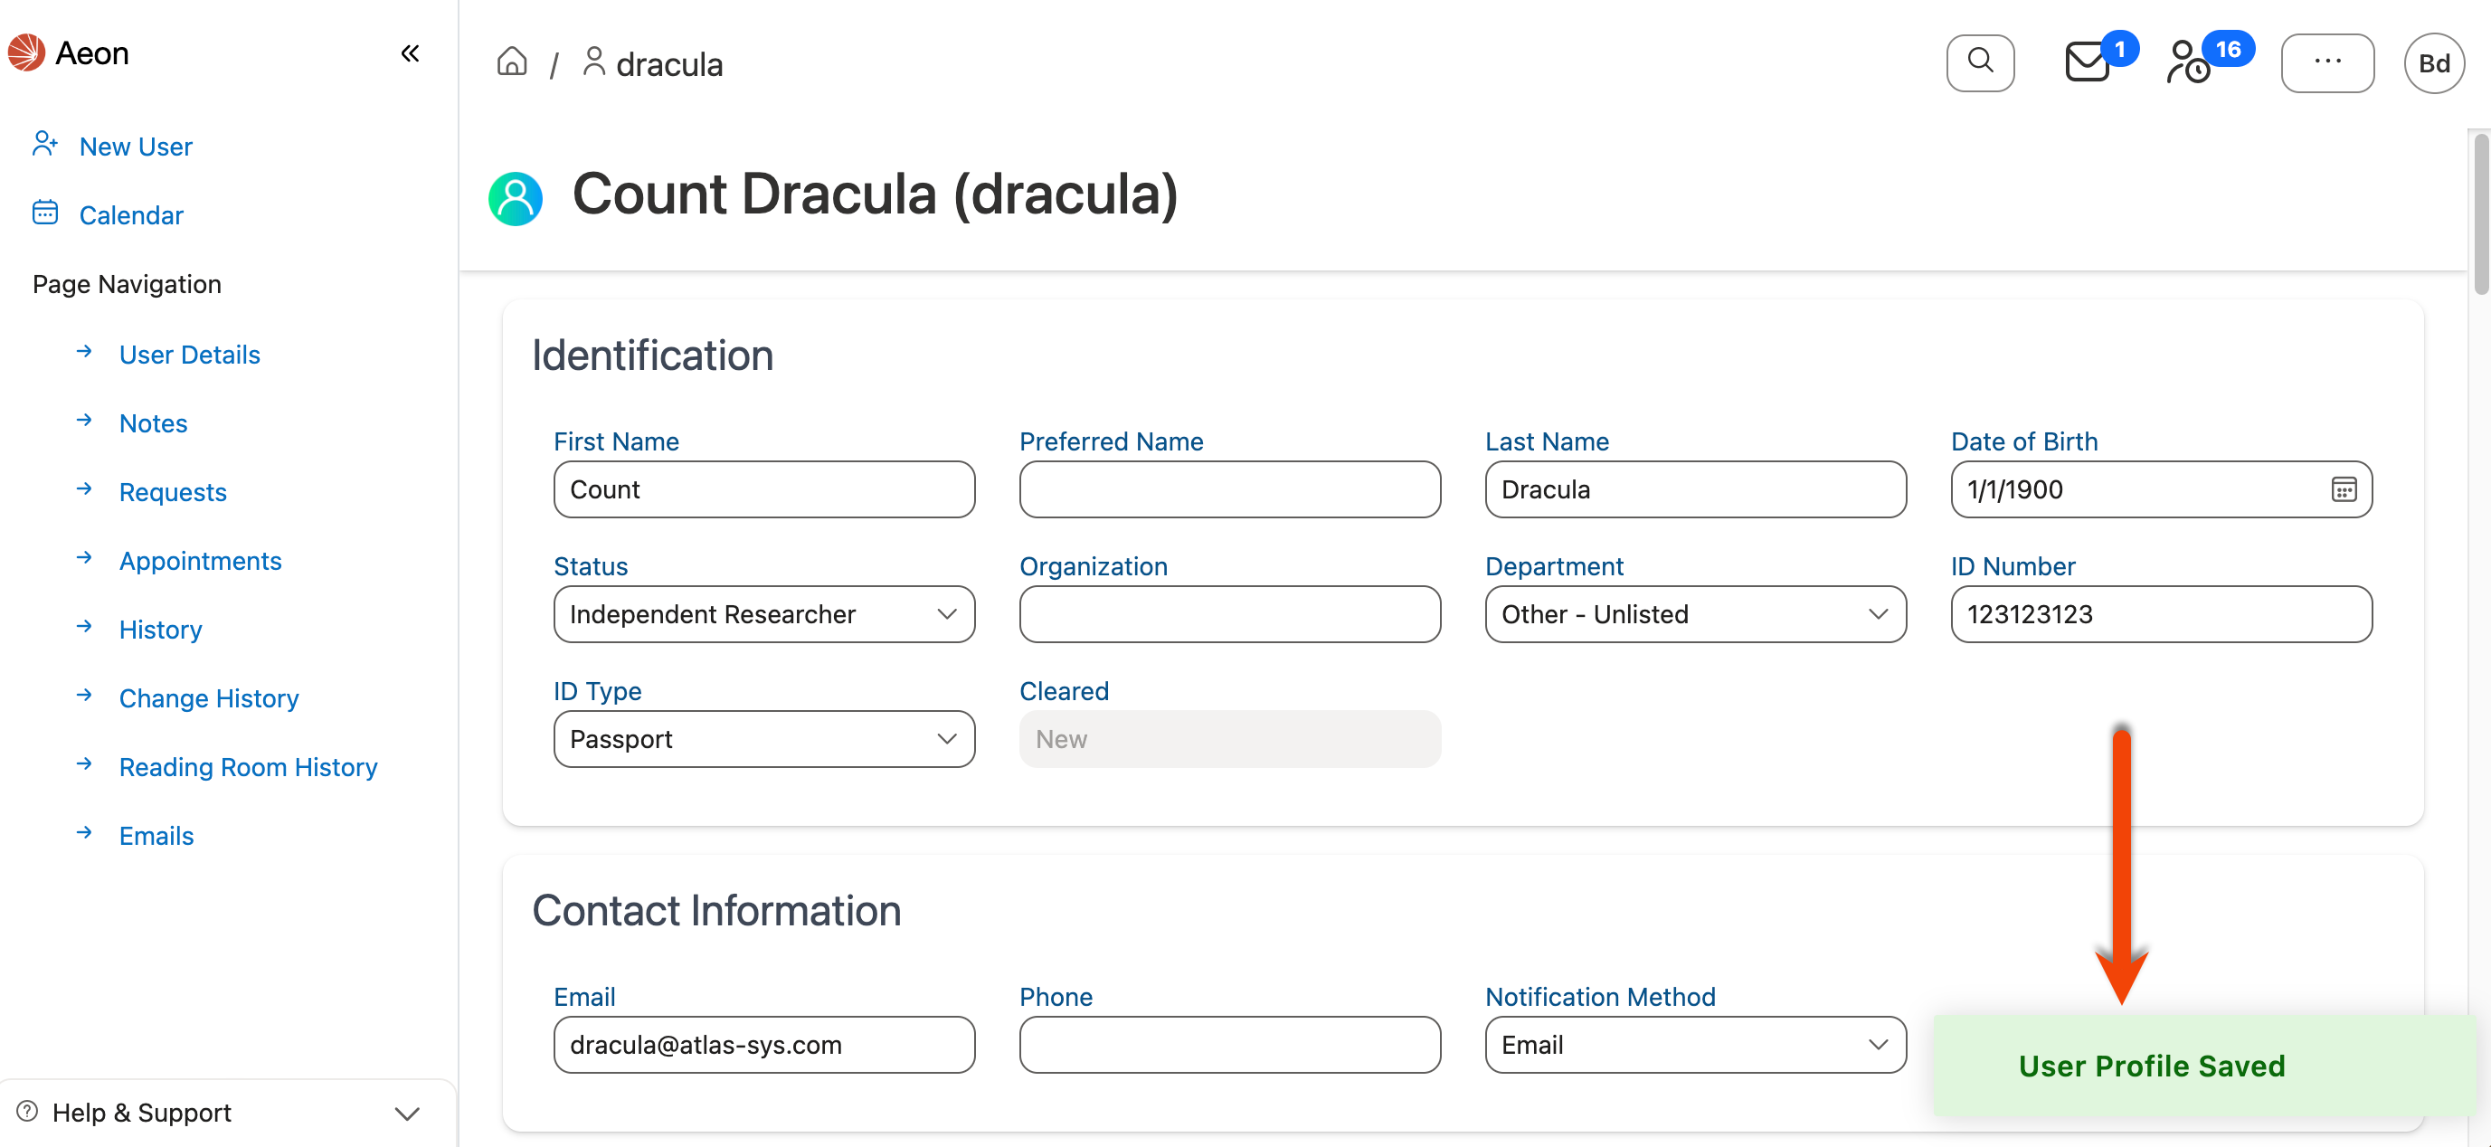Click the Home breadcrumb icon

[x=512, y=62]
